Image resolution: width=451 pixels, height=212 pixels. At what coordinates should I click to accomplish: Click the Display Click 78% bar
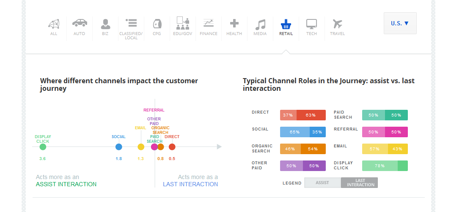click(380, 166)
